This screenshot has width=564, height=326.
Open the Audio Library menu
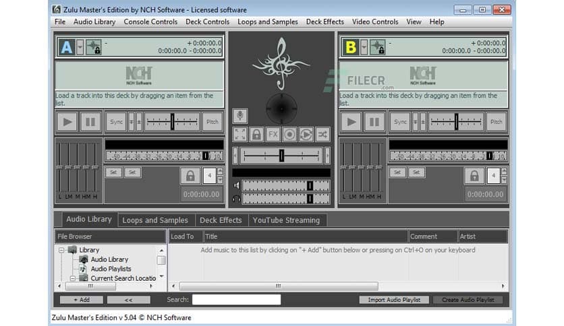pyautogui.click(x=94, y=22)
